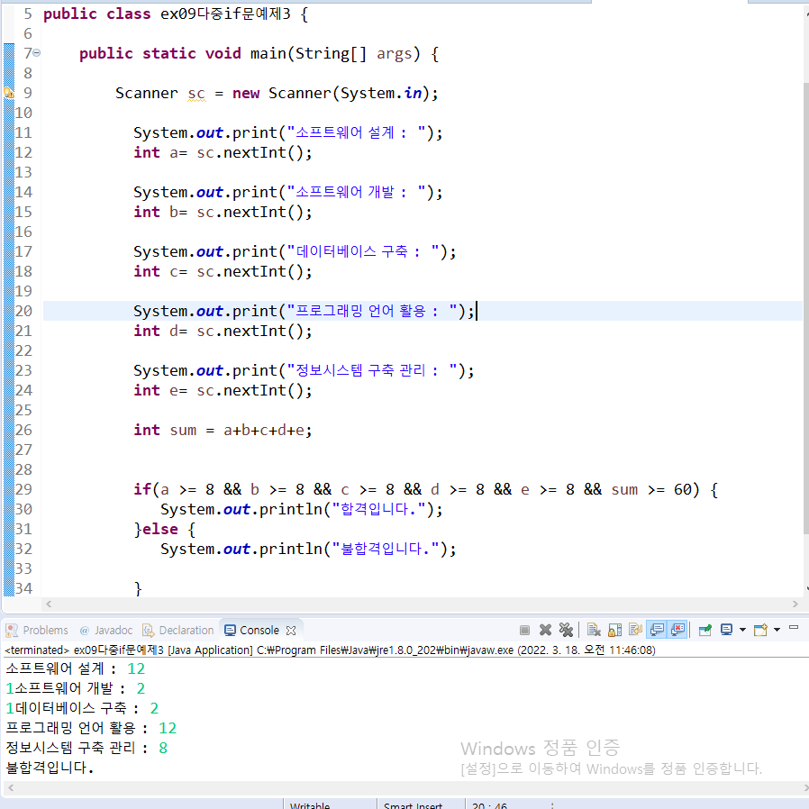This screenshot has height=809, width=809.
Task: Switch to the Declaration tab
Action: tap(178, 630)
